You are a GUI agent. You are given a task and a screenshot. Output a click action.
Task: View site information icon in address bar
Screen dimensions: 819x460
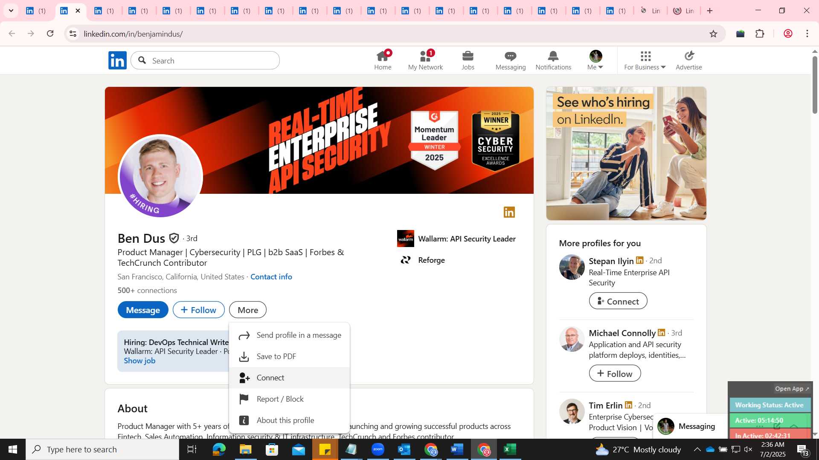[73, 34]
